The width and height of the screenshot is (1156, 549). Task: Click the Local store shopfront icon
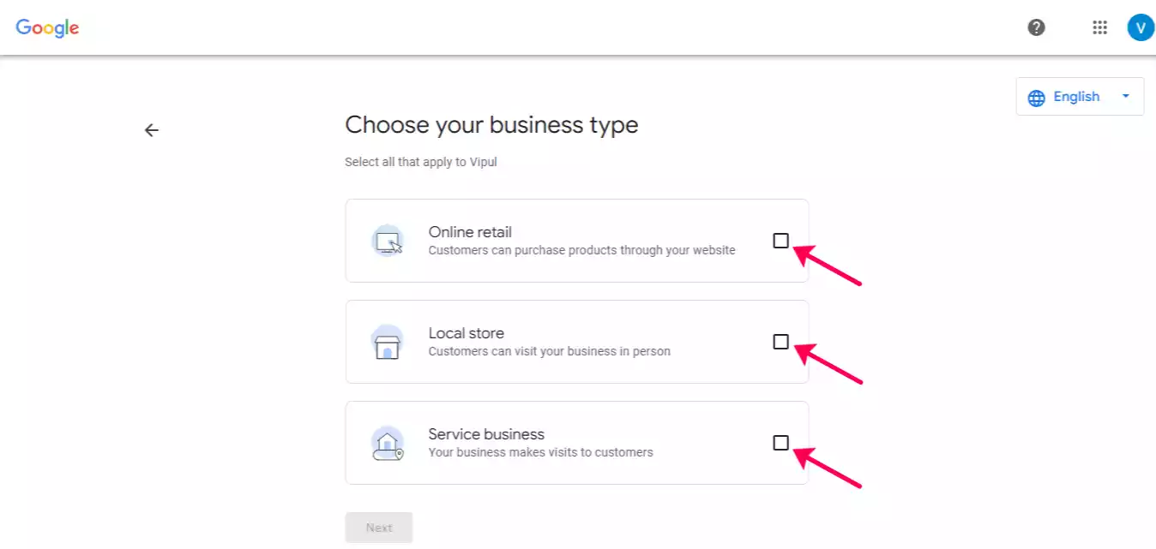pos(388,343)
